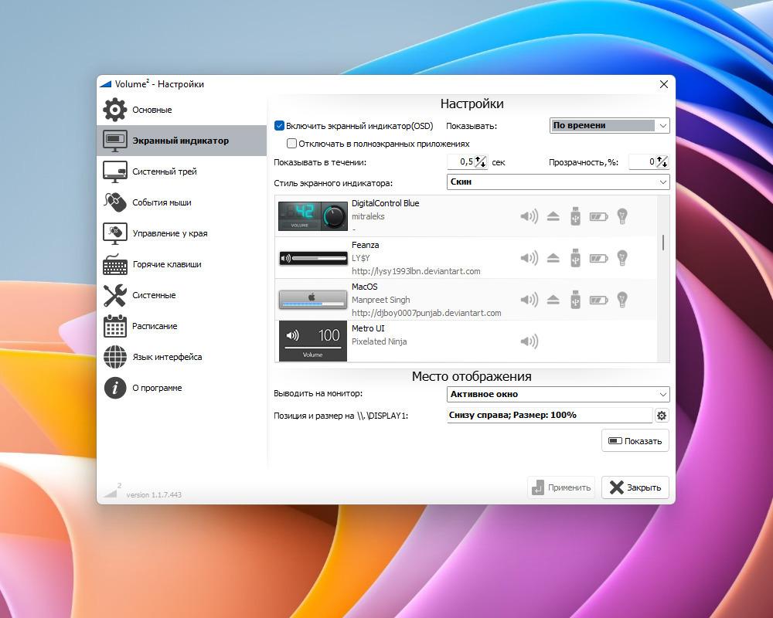
Task: Click the Снизу справа; Размер: 100% field
Action: click(x=550, y=415)
